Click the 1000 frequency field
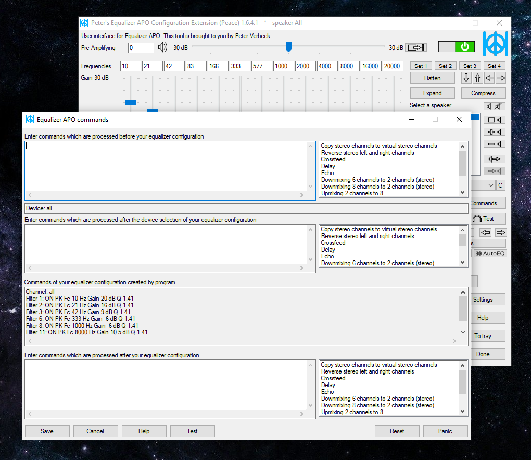 (x=283, y=66)
